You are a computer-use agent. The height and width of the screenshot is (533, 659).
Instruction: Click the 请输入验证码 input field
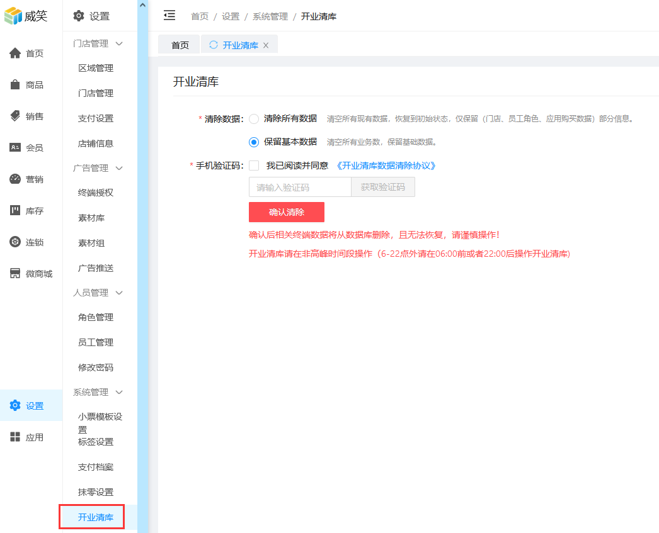[300, 187]
